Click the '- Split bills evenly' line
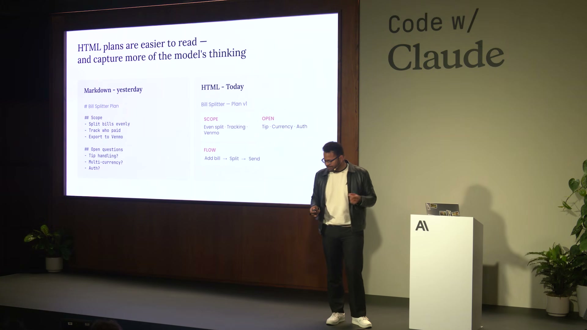Image resolution: width=587 pixels, height=330 pixels. (107, 124)
